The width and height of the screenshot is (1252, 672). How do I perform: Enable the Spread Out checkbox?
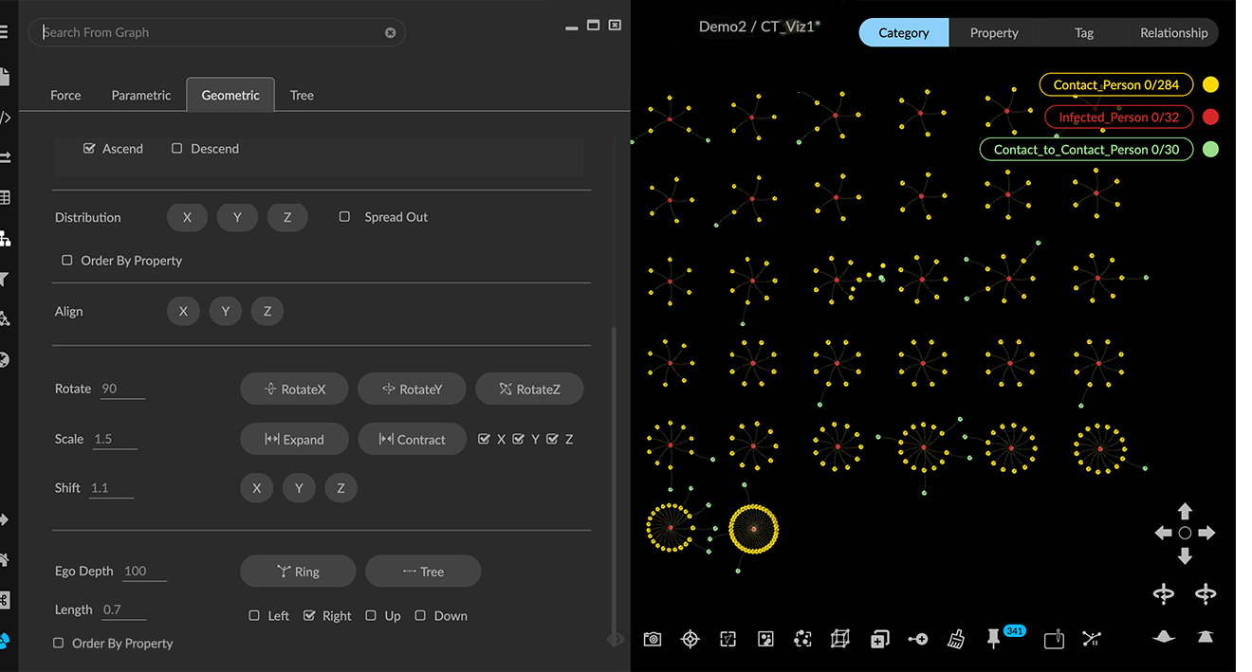tap(345, 217)
